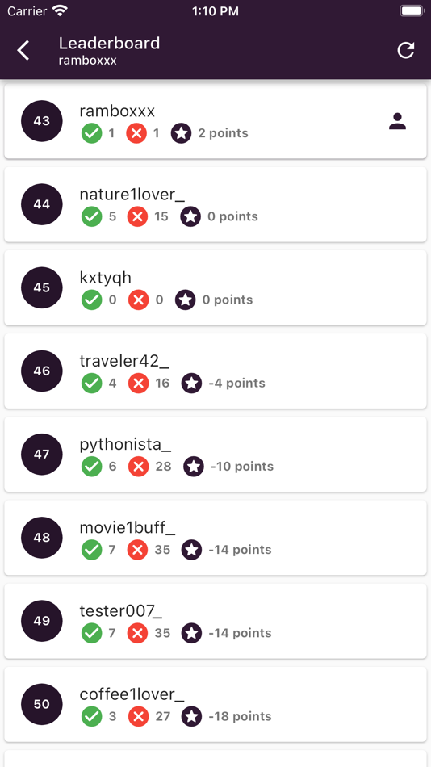Screen dimensions: 431x767
Task: Select username traveler42_
Action: click(x=124, y=361)
